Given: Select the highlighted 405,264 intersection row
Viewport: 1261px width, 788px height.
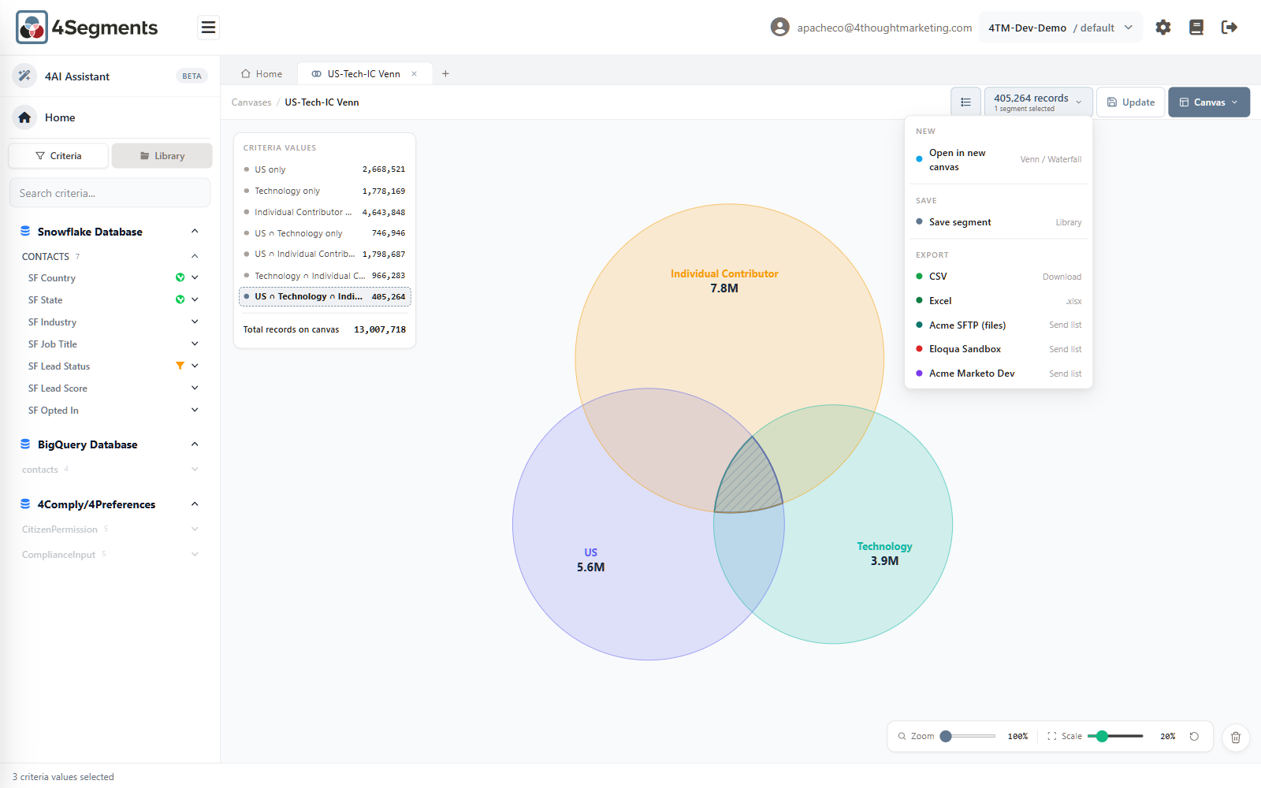Looking at the screenshot, I should (325, 297).
